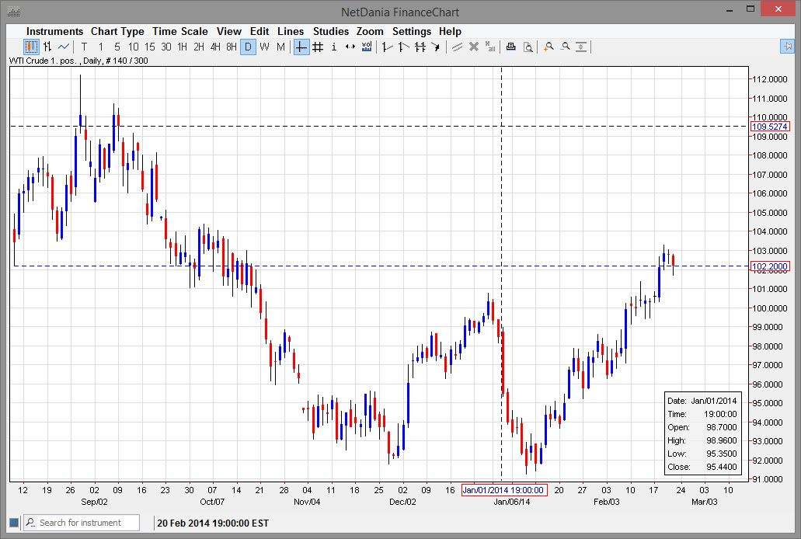The image size is (801, 539).
Task: Open the Instruments menu
Action: click(54, 31)
